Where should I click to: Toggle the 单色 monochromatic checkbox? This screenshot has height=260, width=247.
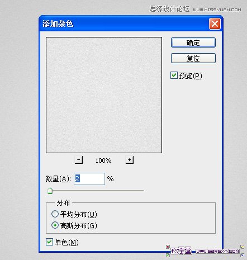[x=49, y=242]
